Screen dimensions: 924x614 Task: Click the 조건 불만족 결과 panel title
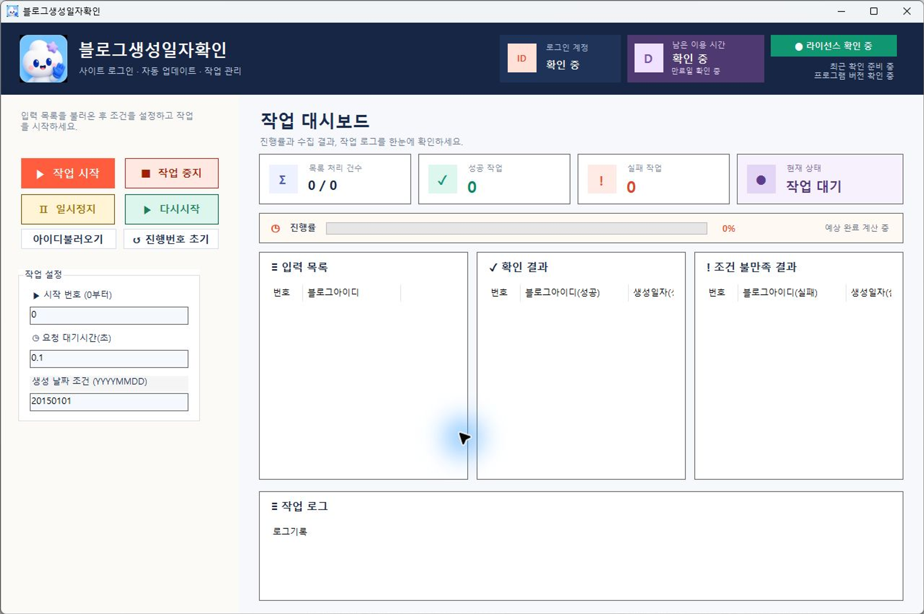click(x=755, y=267)
